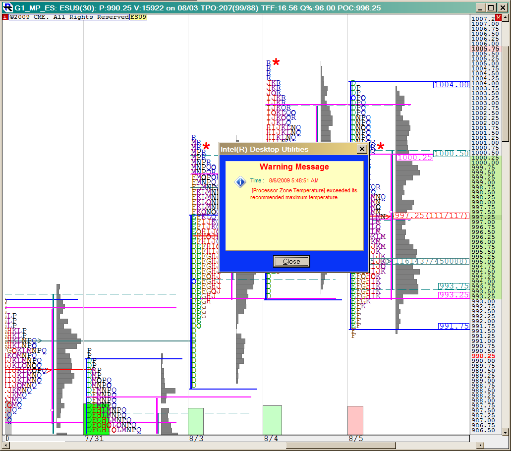This screenshot has width=511, height=451.
Task: Click the pink box above 8/5 date
Action: point(355,420)
